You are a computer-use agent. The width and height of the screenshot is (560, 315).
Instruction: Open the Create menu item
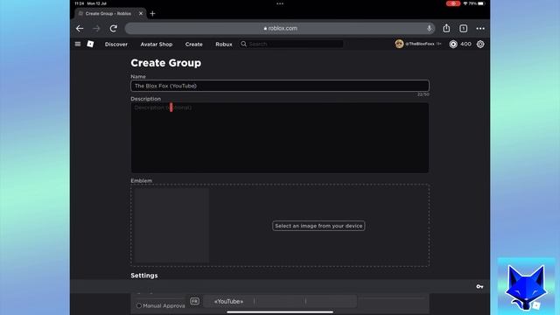point(194,45)
